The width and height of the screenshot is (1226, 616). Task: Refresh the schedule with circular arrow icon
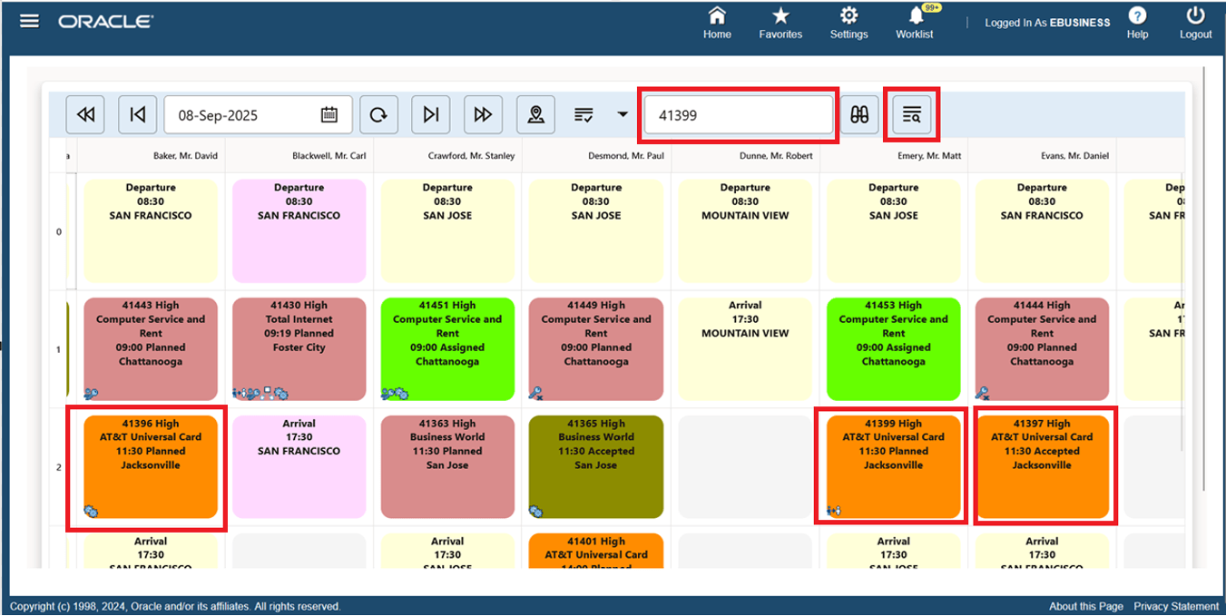pyautogui.click(x=378, y=113)
